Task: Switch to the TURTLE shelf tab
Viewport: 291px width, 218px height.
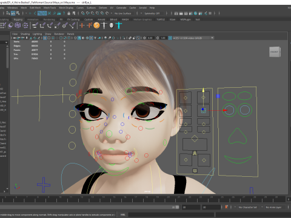Action: (x=161, y=19)
